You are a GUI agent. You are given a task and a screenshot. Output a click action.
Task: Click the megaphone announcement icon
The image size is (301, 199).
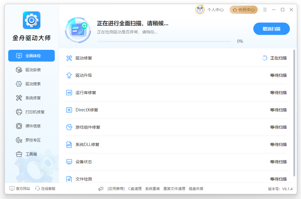tap(101, 189)
